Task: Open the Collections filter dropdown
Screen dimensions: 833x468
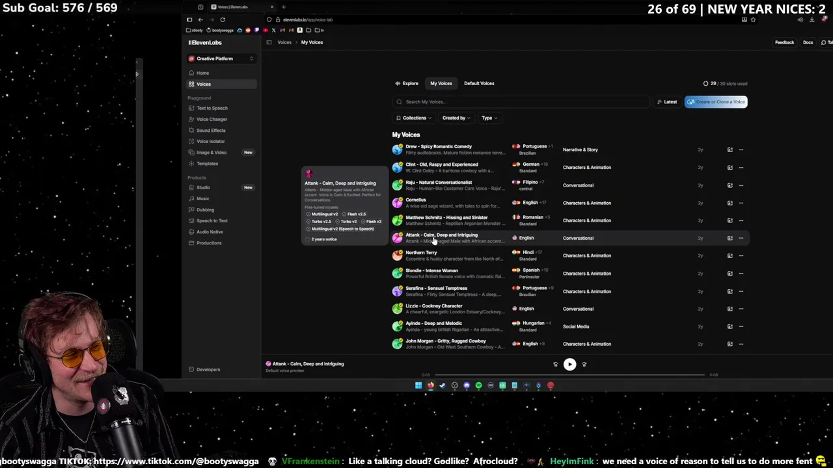Action: tap(414, 118)
